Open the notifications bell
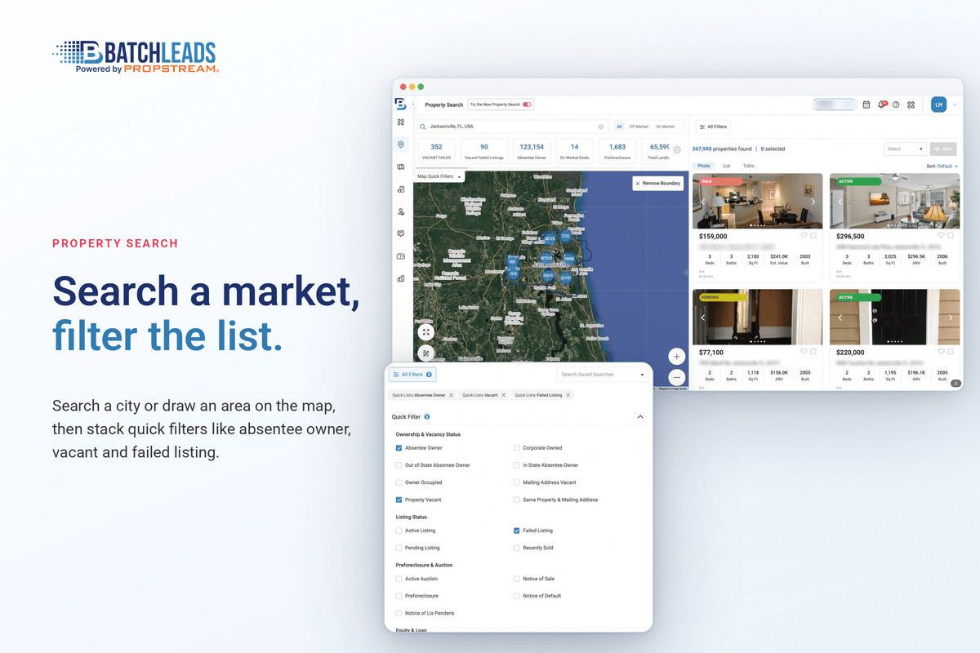 point(881,104)
